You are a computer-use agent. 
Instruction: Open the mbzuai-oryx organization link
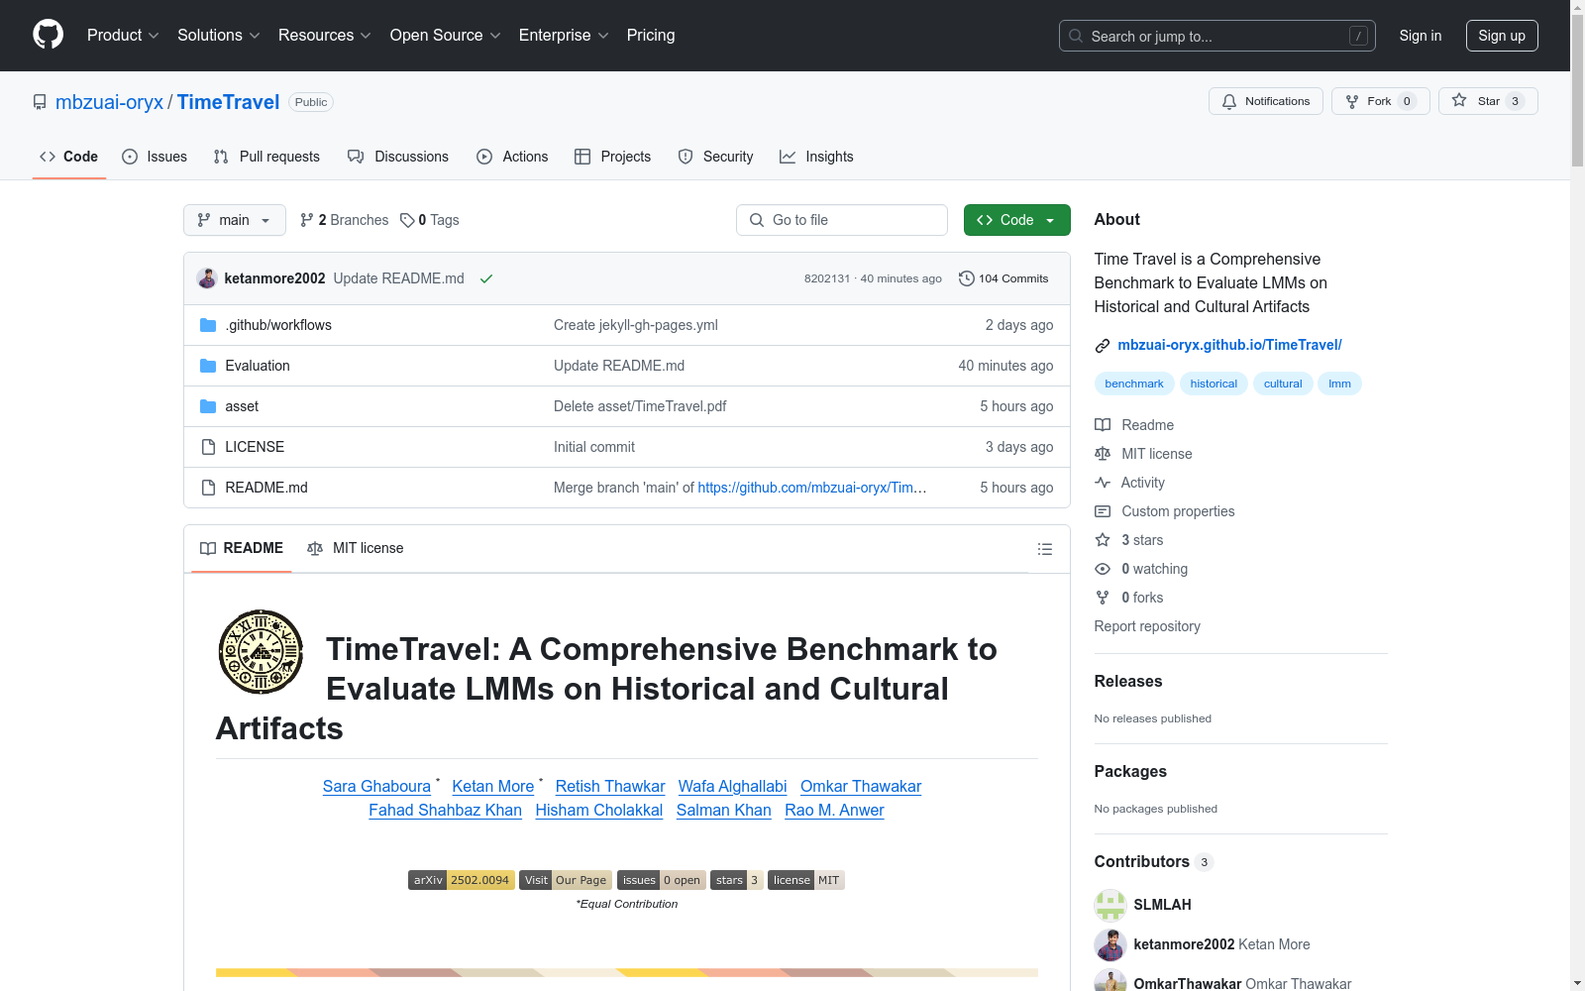pyautogui.click(x=109, y=102)
